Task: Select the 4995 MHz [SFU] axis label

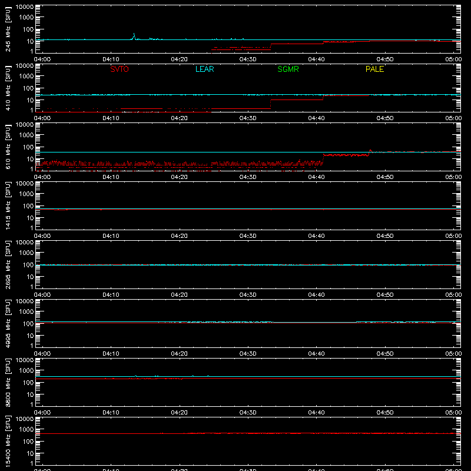Action: tap(8, 323)
